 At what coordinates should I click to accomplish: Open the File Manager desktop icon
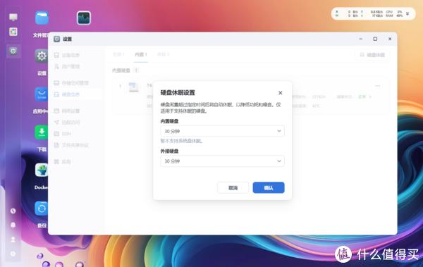42,18
